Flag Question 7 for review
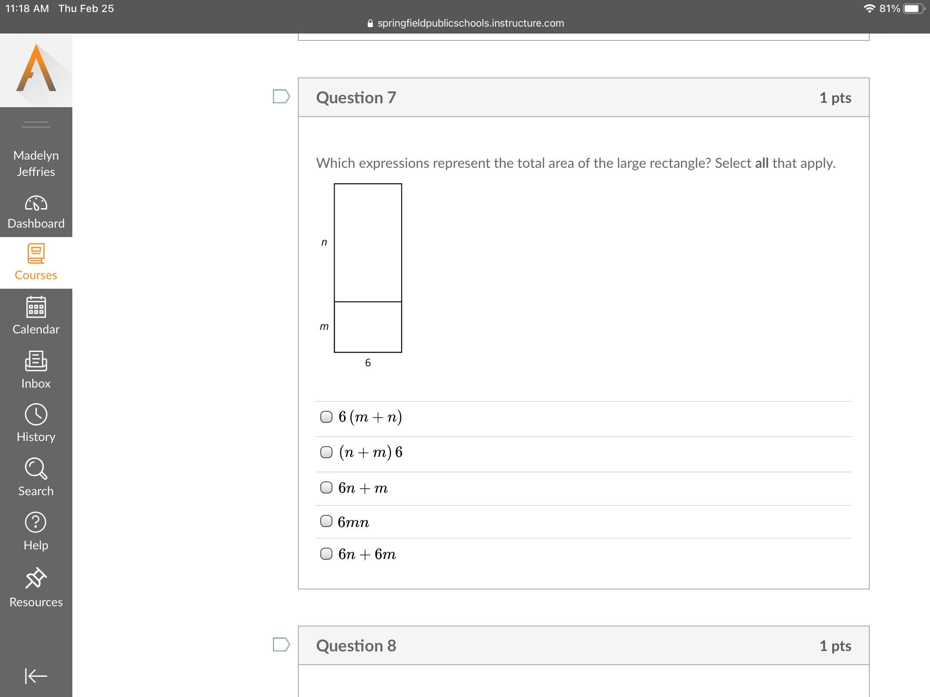 click(281, 96)
